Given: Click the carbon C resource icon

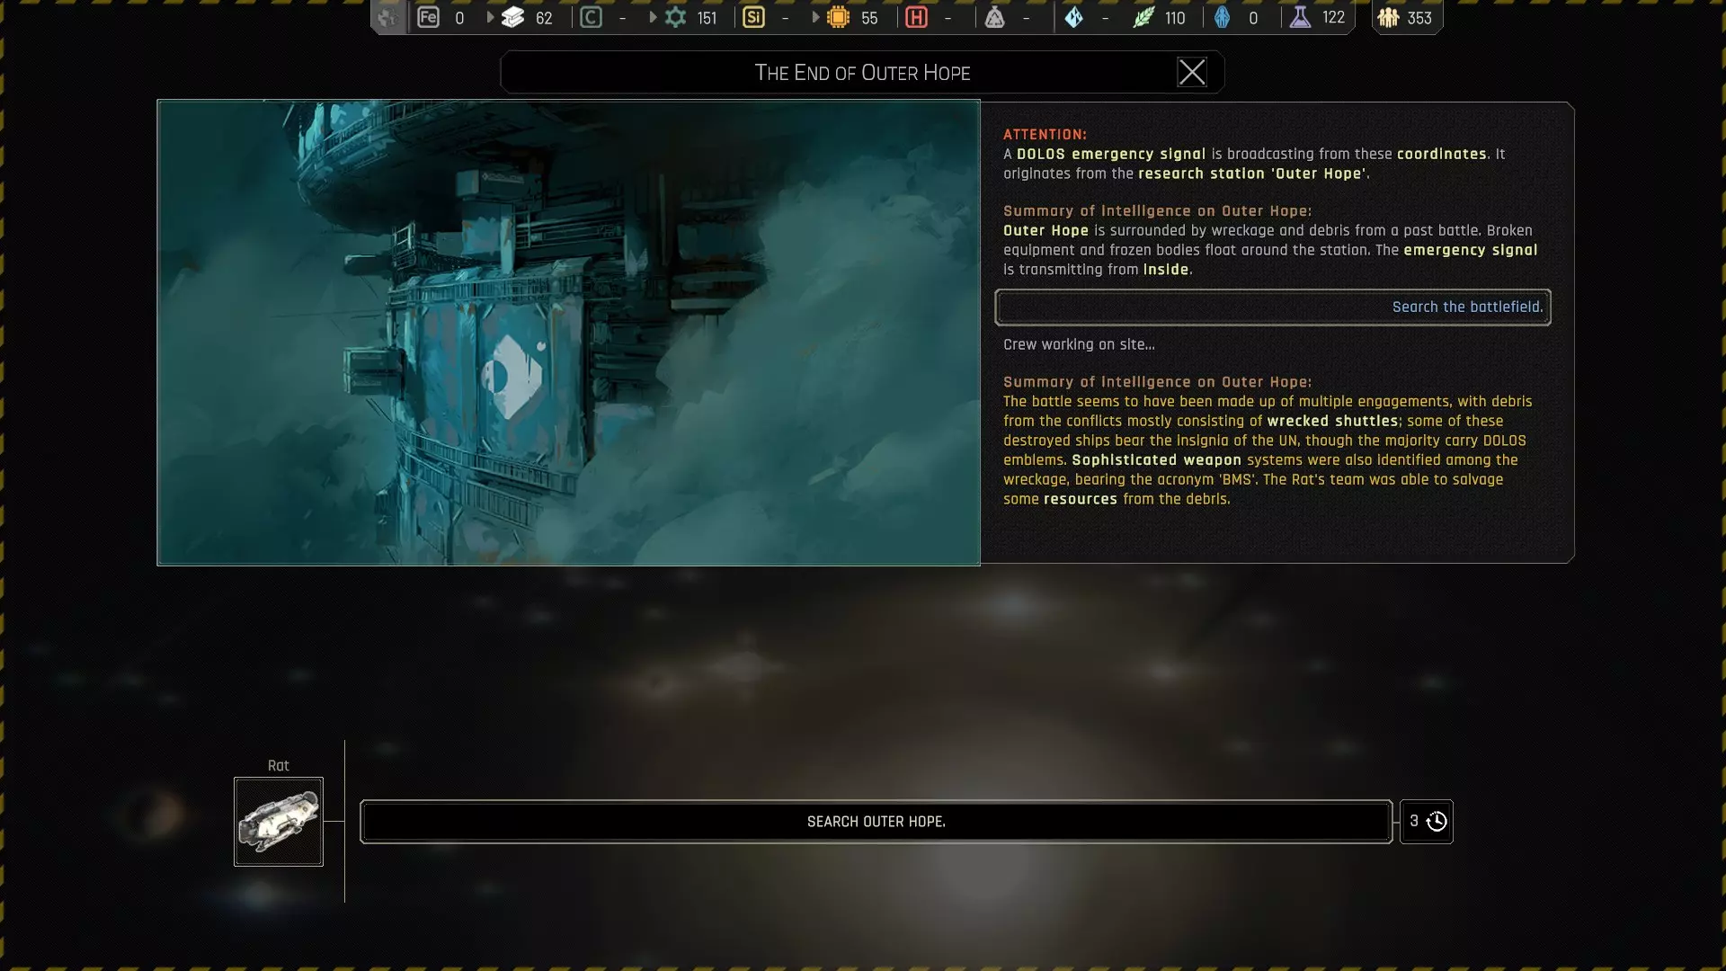Looking at the screenshot, I should pos(591,17).
